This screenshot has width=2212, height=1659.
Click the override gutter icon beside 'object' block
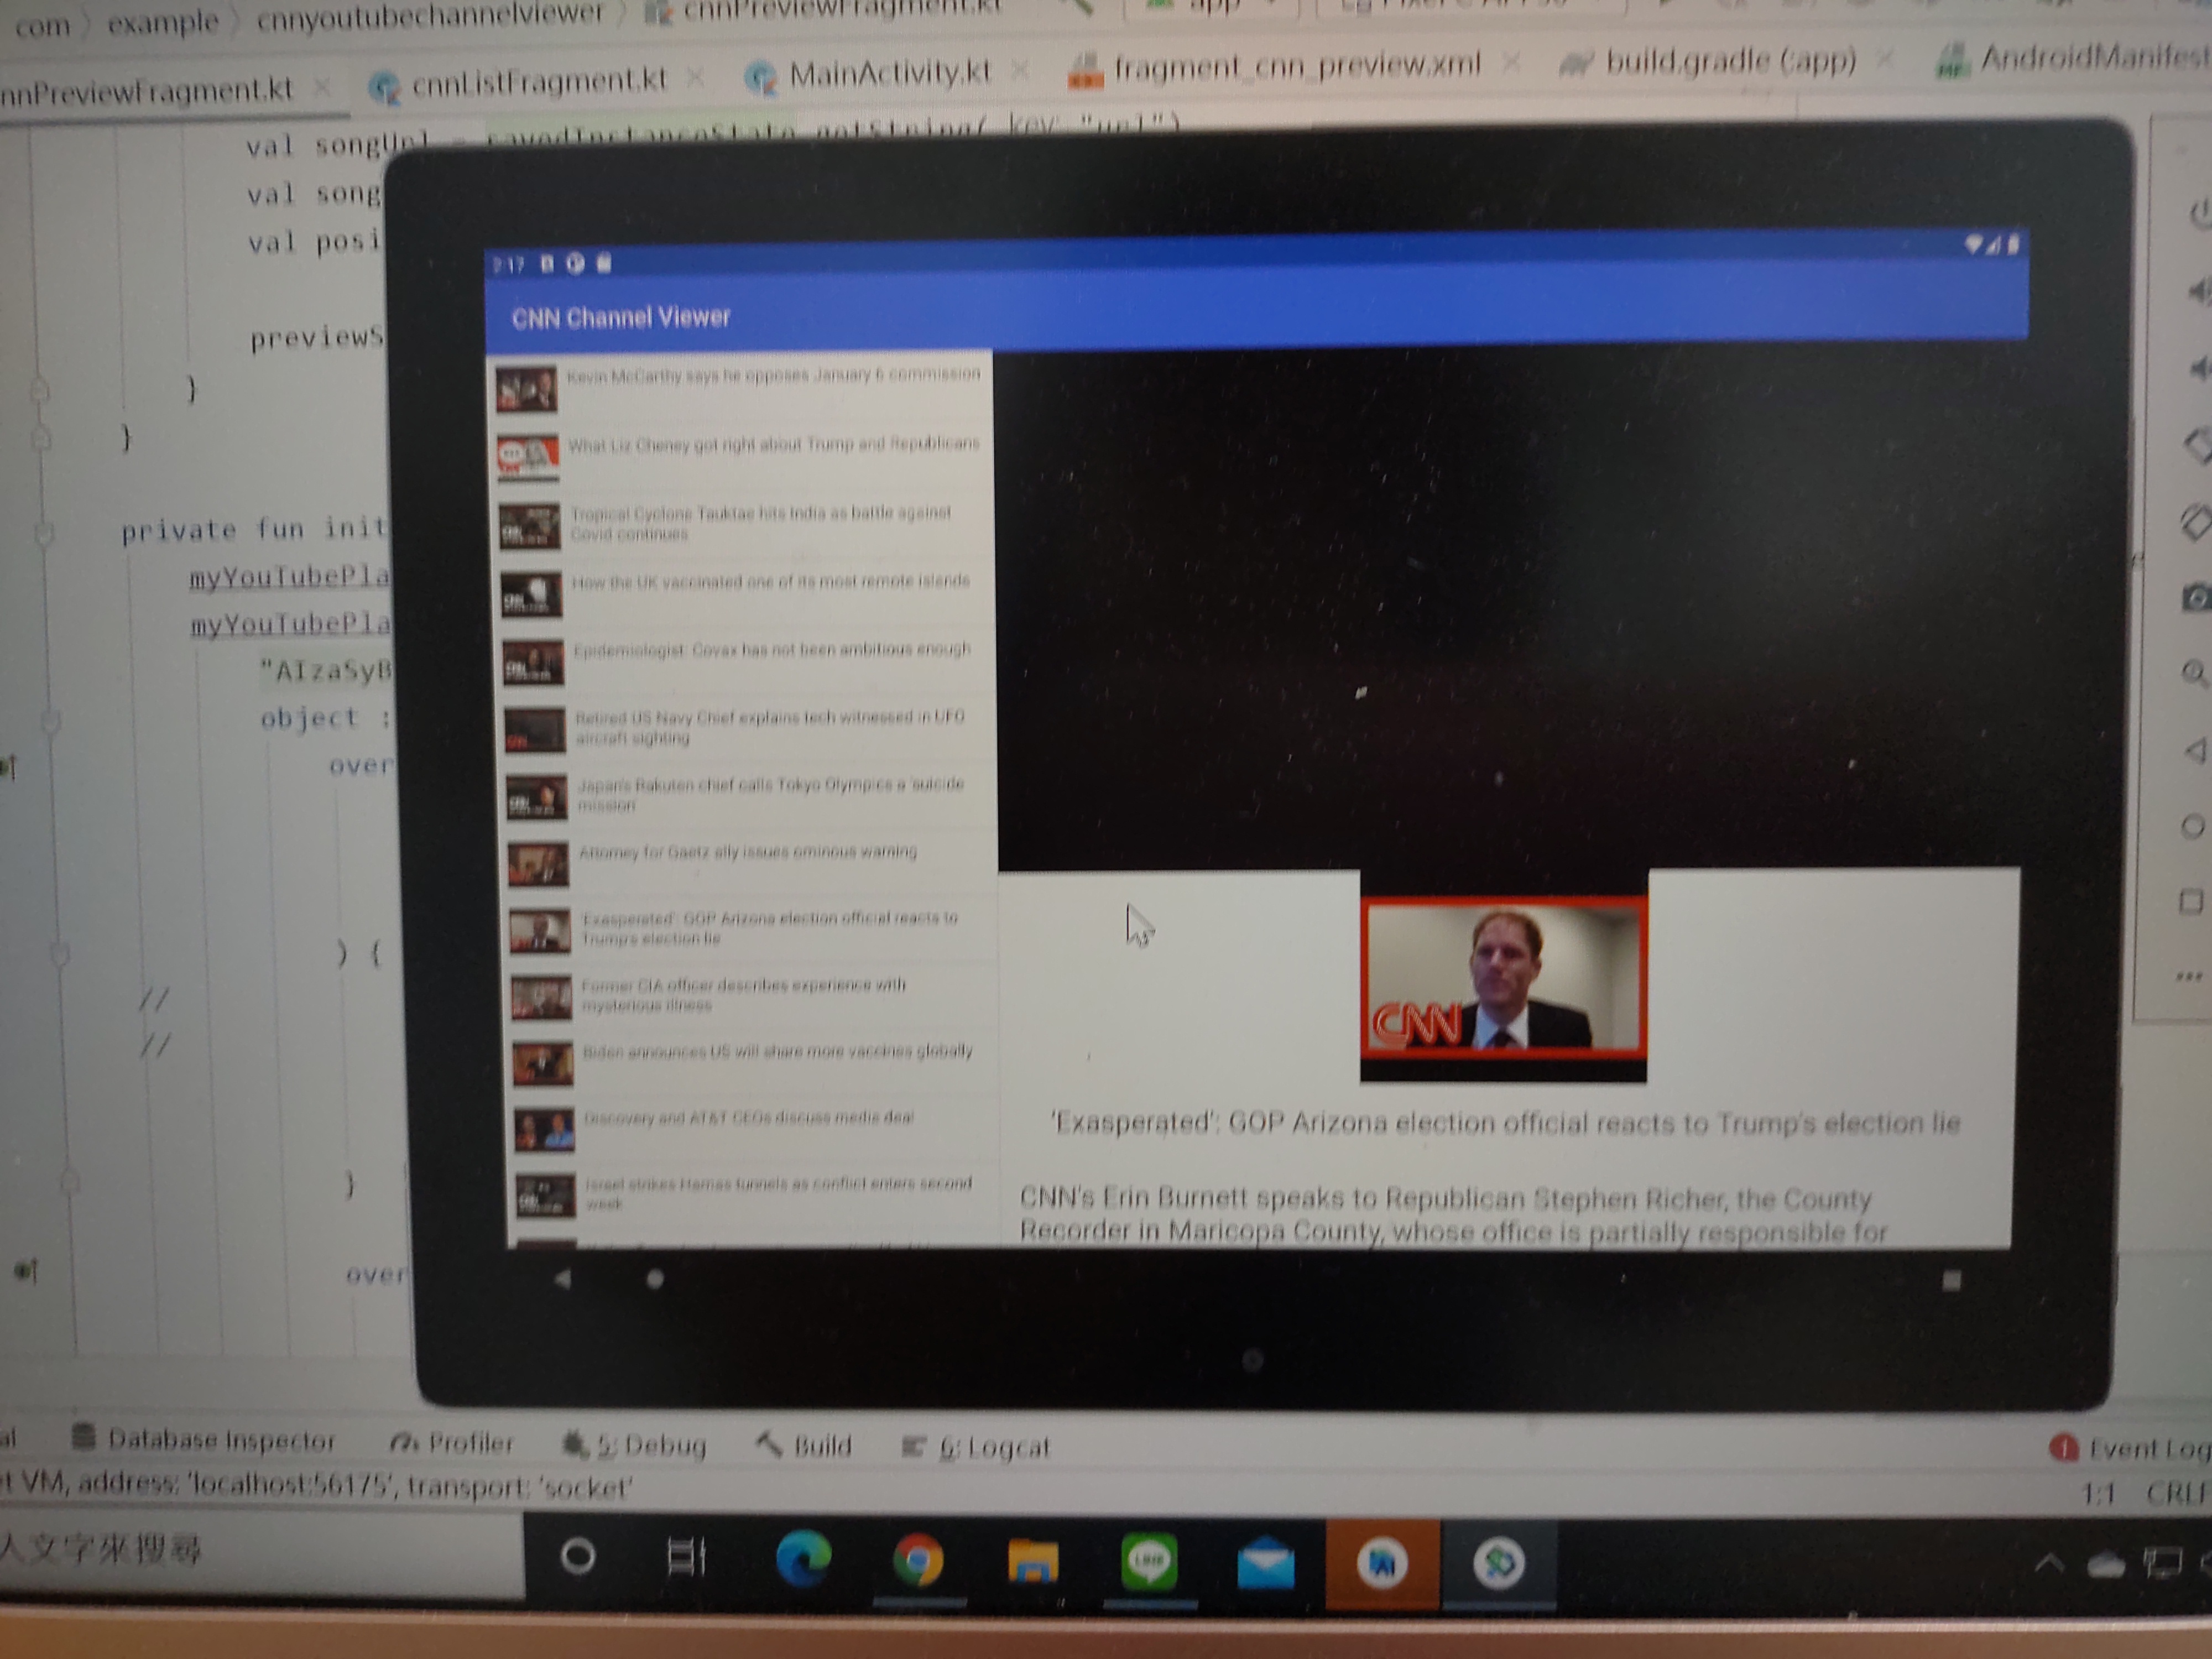[8, 767]
